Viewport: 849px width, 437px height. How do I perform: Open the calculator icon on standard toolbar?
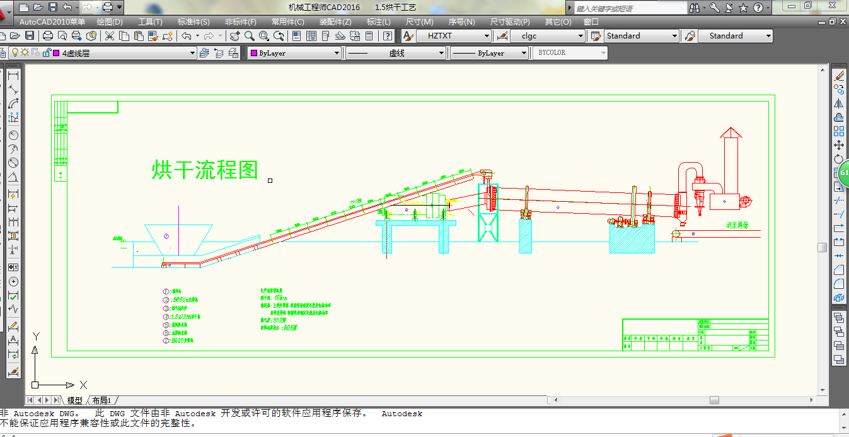[x=369, y=36]
